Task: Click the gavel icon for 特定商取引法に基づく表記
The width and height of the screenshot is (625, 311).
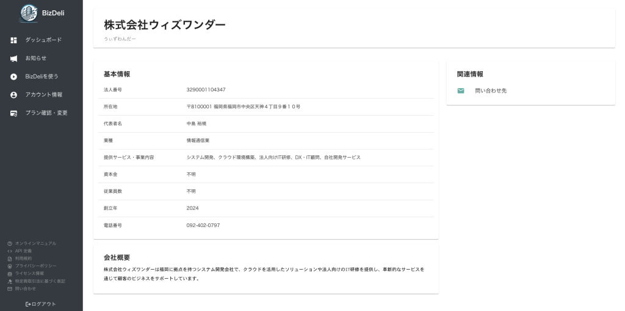Action: tap(10, 281)
